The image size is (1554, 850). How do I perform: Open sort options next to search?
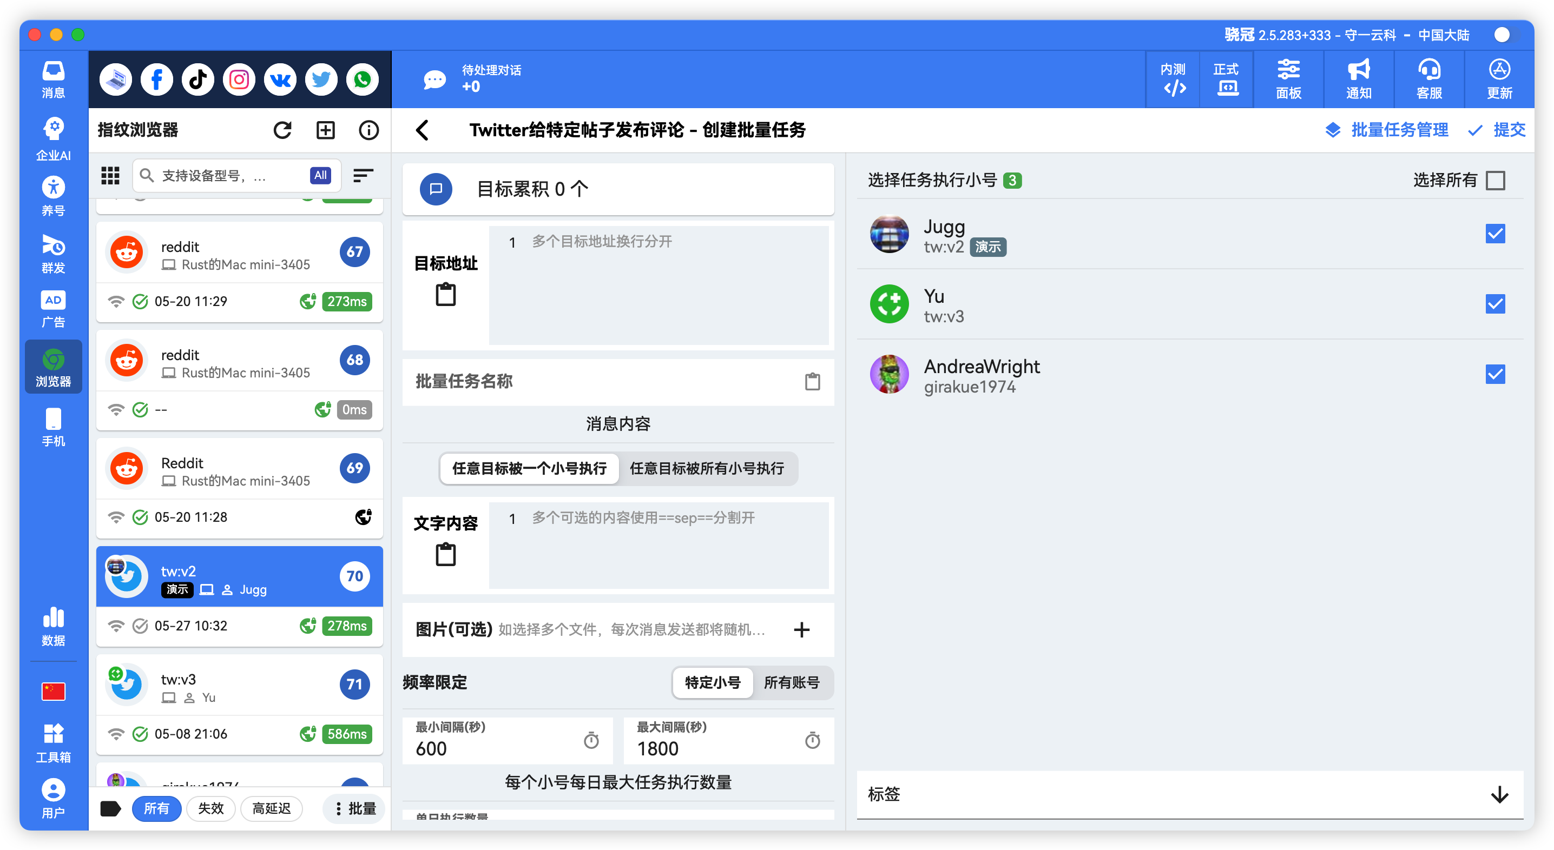point(363,175)
